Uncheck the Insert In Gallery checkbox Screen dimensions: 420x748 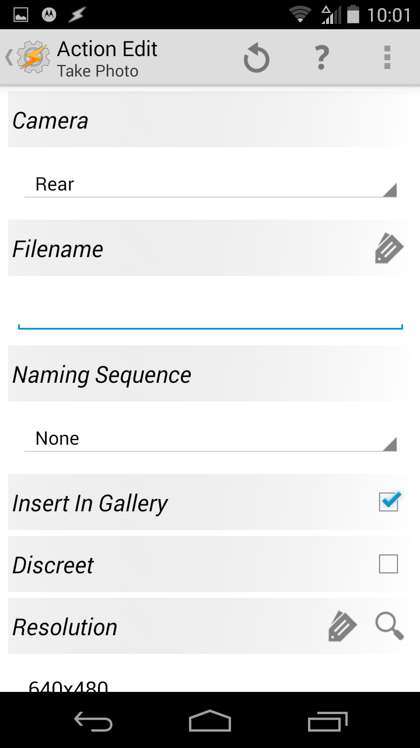point(389,501)
